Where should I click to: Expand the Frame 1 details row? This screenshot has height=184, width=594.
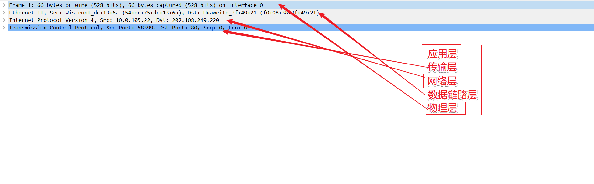[4, 5]
